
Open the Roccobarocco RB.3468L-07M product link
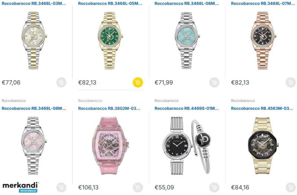[x=263, y=3]
